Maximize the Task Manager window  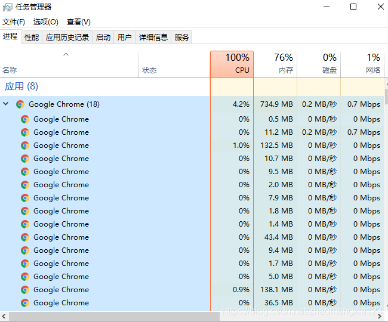[x=353, y=7]
